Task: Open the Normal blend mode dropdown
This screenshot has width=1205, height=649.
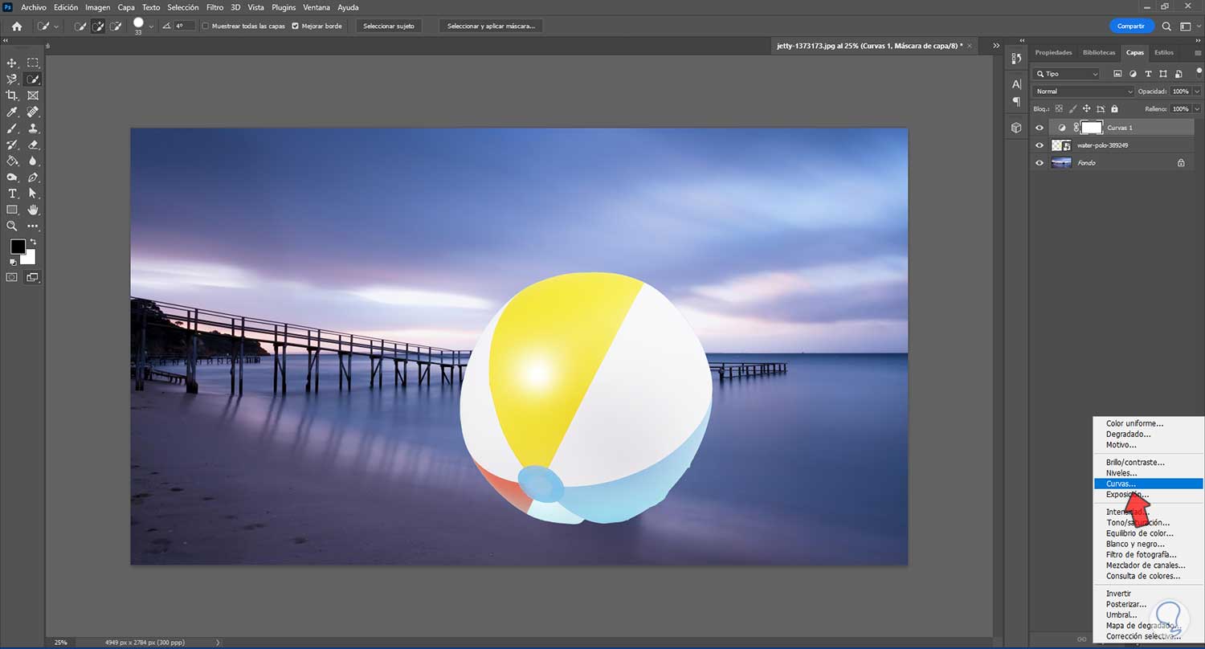Action: pos(1083,92)
